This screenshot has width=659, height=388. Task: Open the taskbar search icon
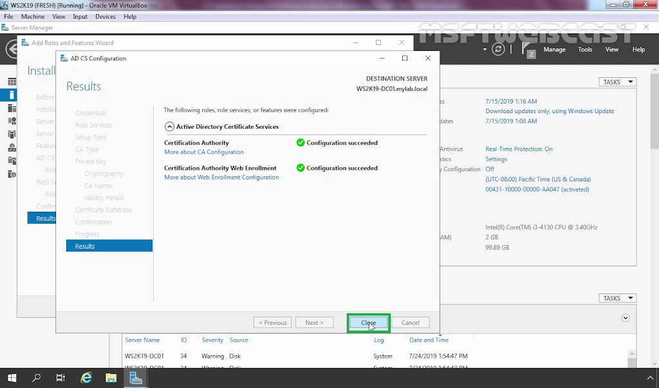[37, 378]
